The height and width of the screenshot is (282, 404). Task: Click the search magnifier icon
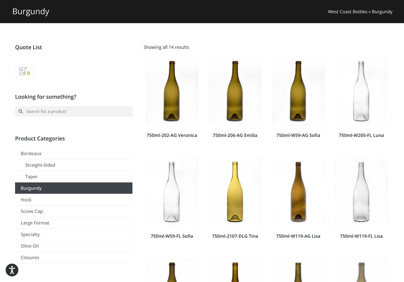tap(21, 111)
